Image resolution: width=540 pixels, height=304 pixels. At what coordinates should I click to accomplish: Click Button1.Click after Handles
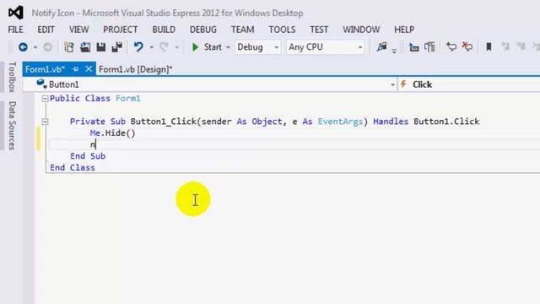point(446,122)
